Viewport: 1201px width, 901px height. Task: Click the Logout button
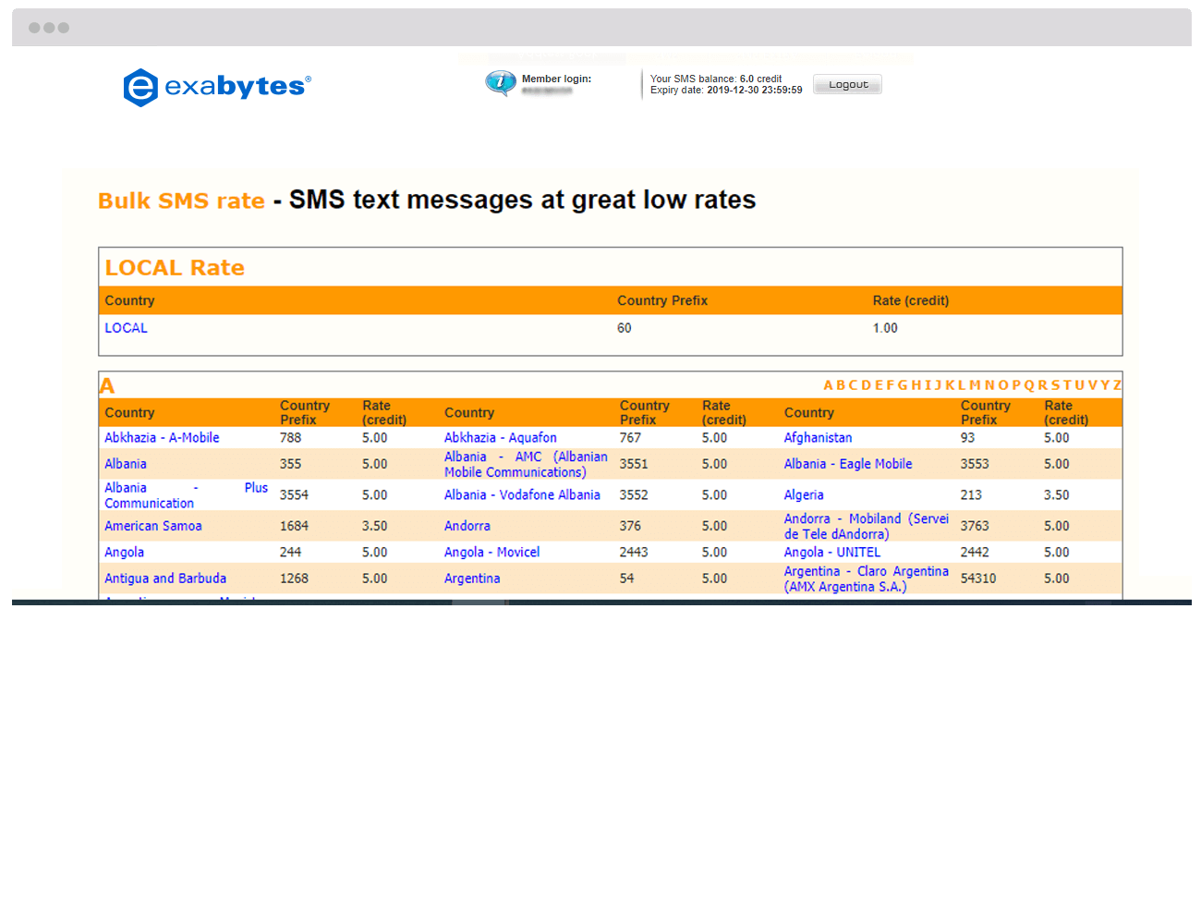[x=846, y=84]
